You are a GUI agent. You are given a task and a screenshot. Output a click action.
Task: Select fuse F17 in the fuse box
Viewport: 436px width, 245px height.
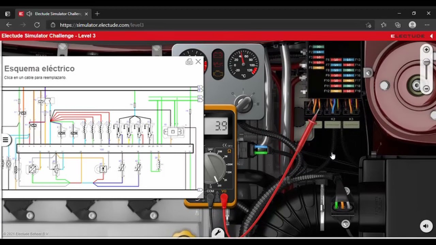click(348, 81)
